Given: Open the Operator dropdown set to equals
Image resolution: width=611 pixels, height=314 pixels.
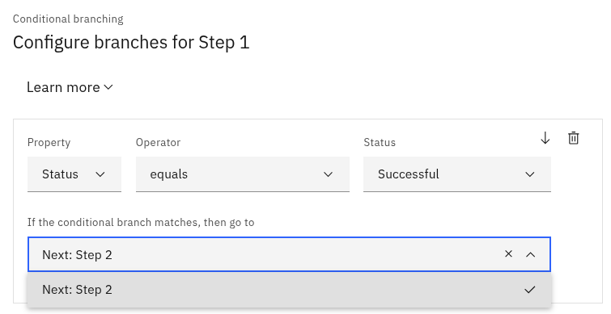Looking at the screenshot, I should [242, 174].
